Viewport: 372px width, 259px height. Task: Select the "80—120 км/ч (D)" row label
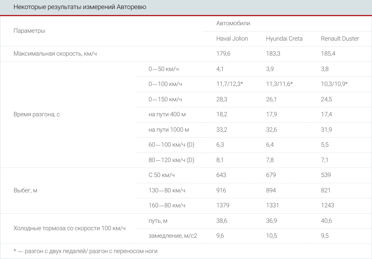coord(171,160)
